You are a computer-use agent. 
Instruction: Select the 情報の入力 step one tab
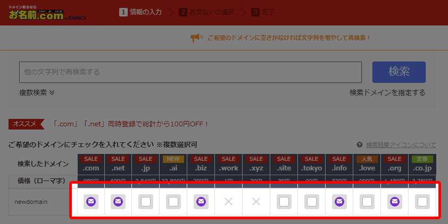pyautogui.click(x=142, y=12)
